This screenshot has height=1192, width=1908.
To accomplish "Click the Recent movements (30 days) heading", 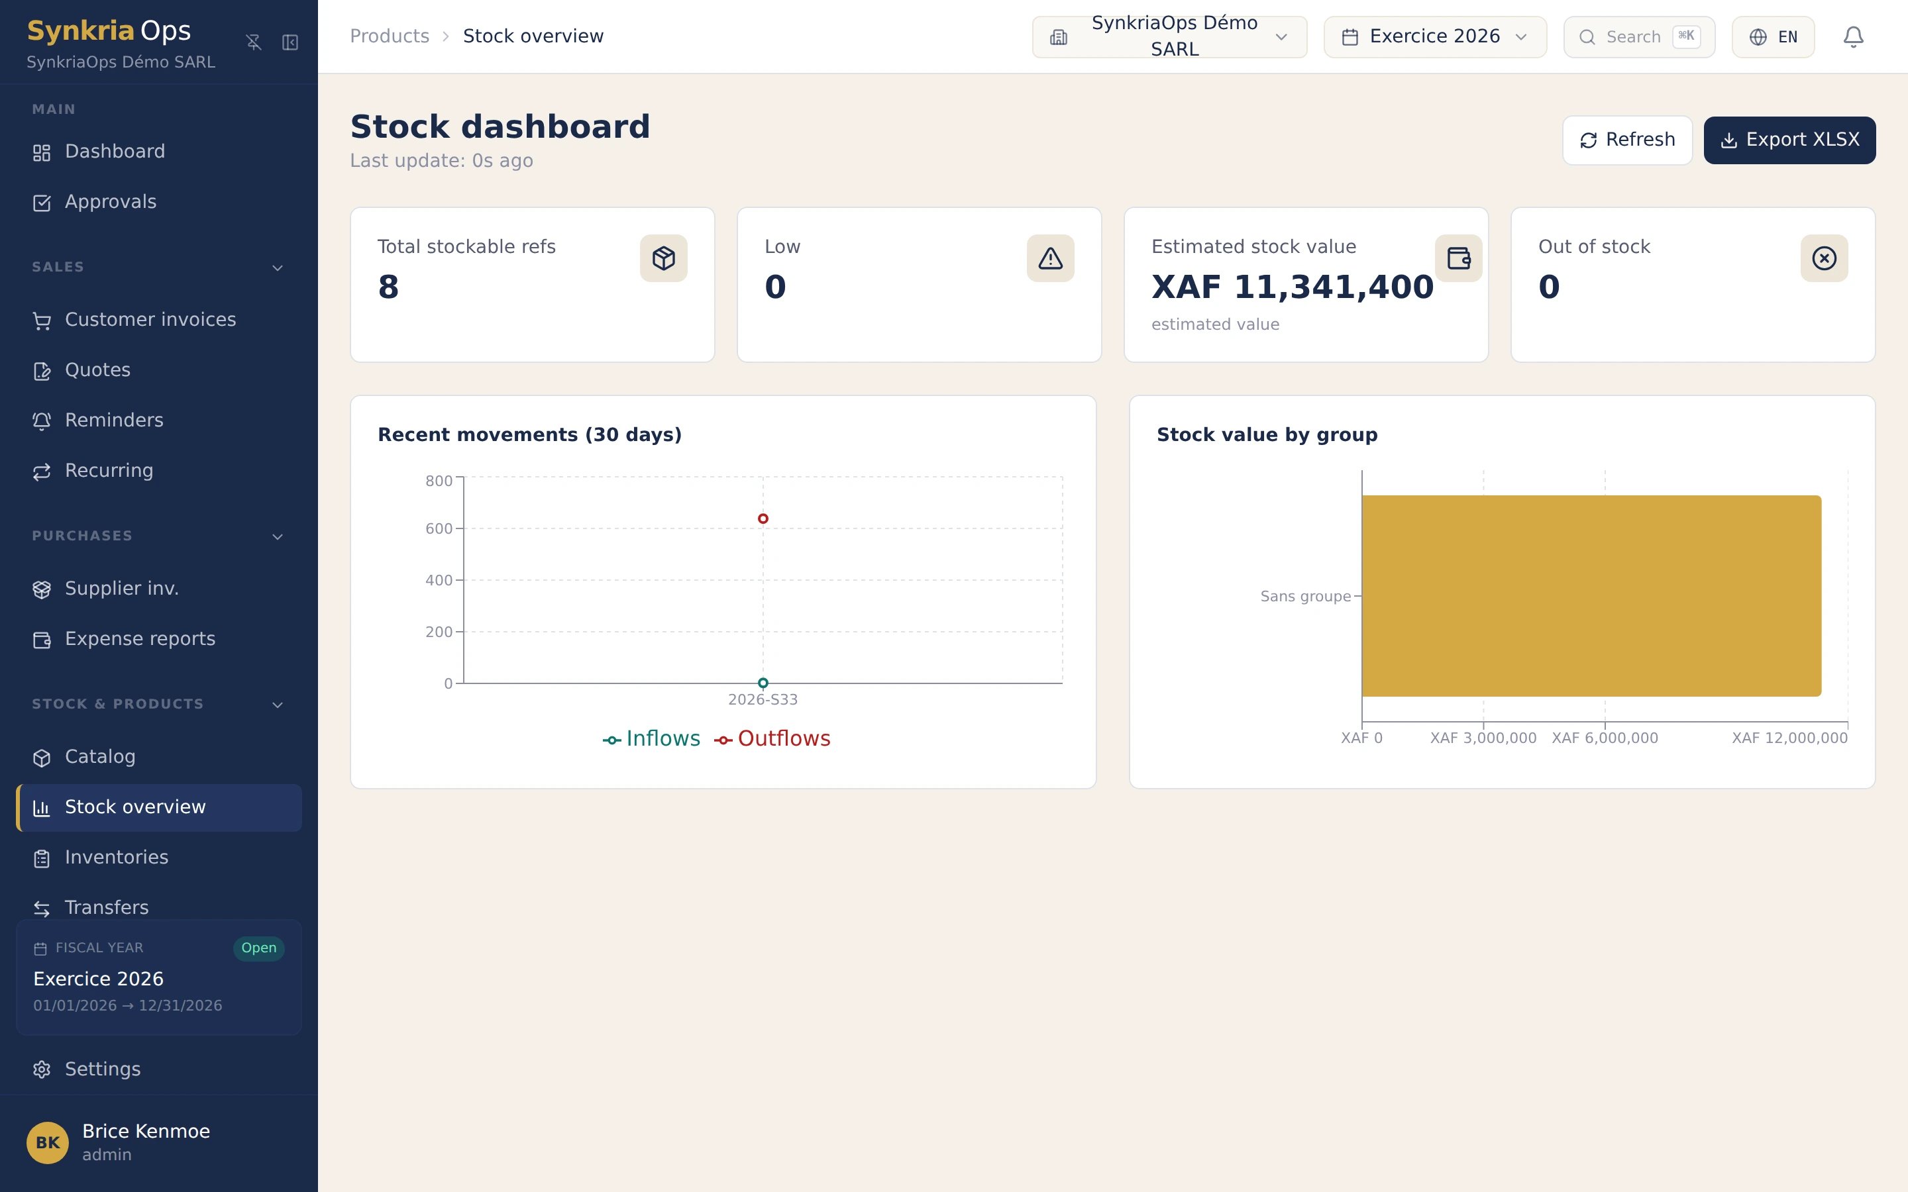I will pos(530,435).
